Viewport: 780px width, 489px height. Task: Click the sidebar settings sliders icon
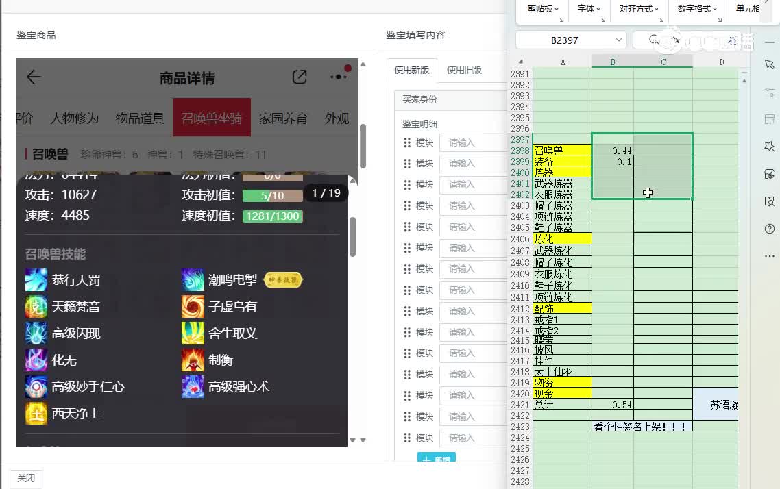(769, 92)
